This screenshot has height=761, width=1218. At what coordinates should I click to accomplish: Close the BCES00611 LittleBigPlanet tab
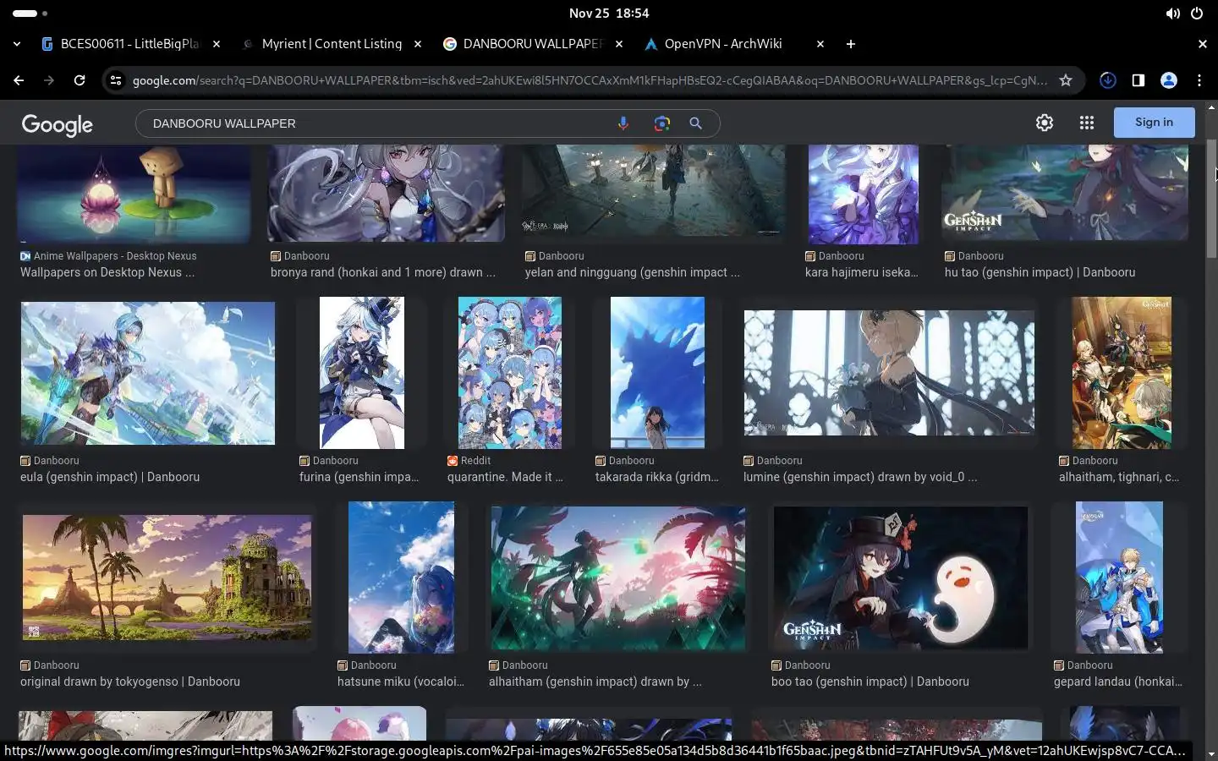tap(217, 44)
